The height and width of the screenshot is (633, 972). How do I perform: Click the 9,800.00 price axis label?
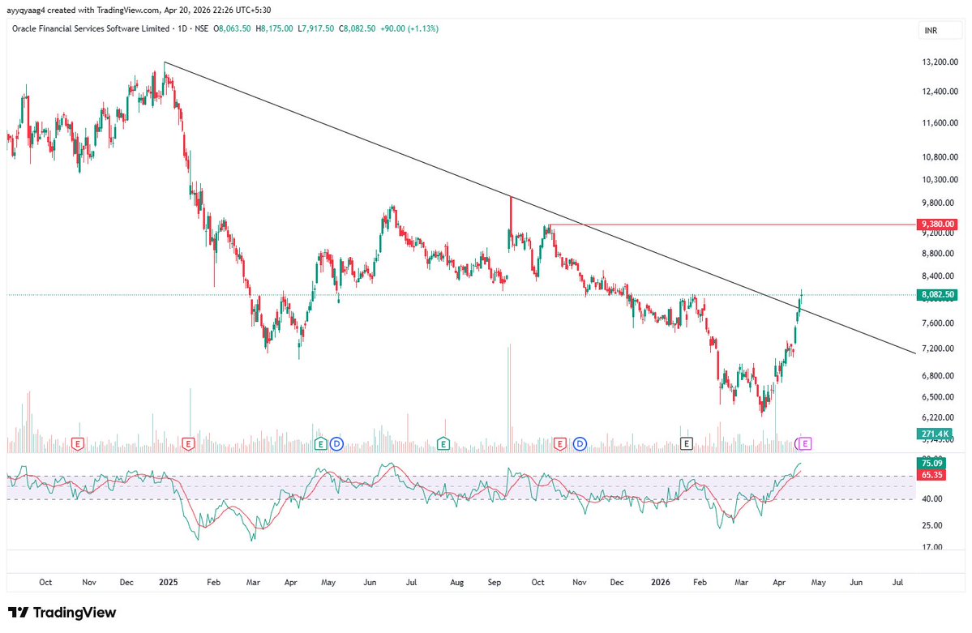[x=940, y=203]
